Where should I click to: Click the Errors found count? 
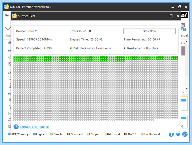tap(90, 31)
